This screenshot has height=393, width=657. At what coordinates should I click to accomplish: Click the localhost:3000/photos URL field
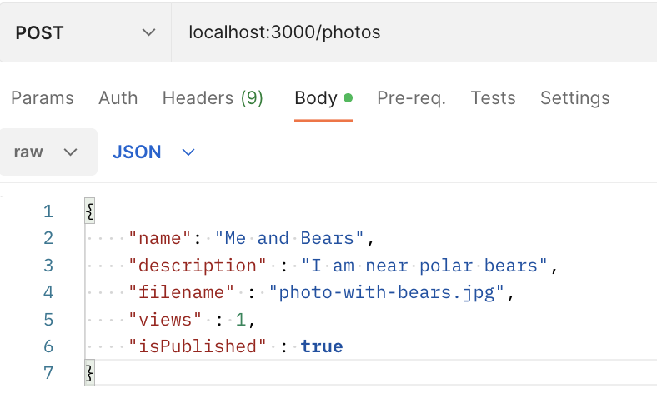point(414,32)
